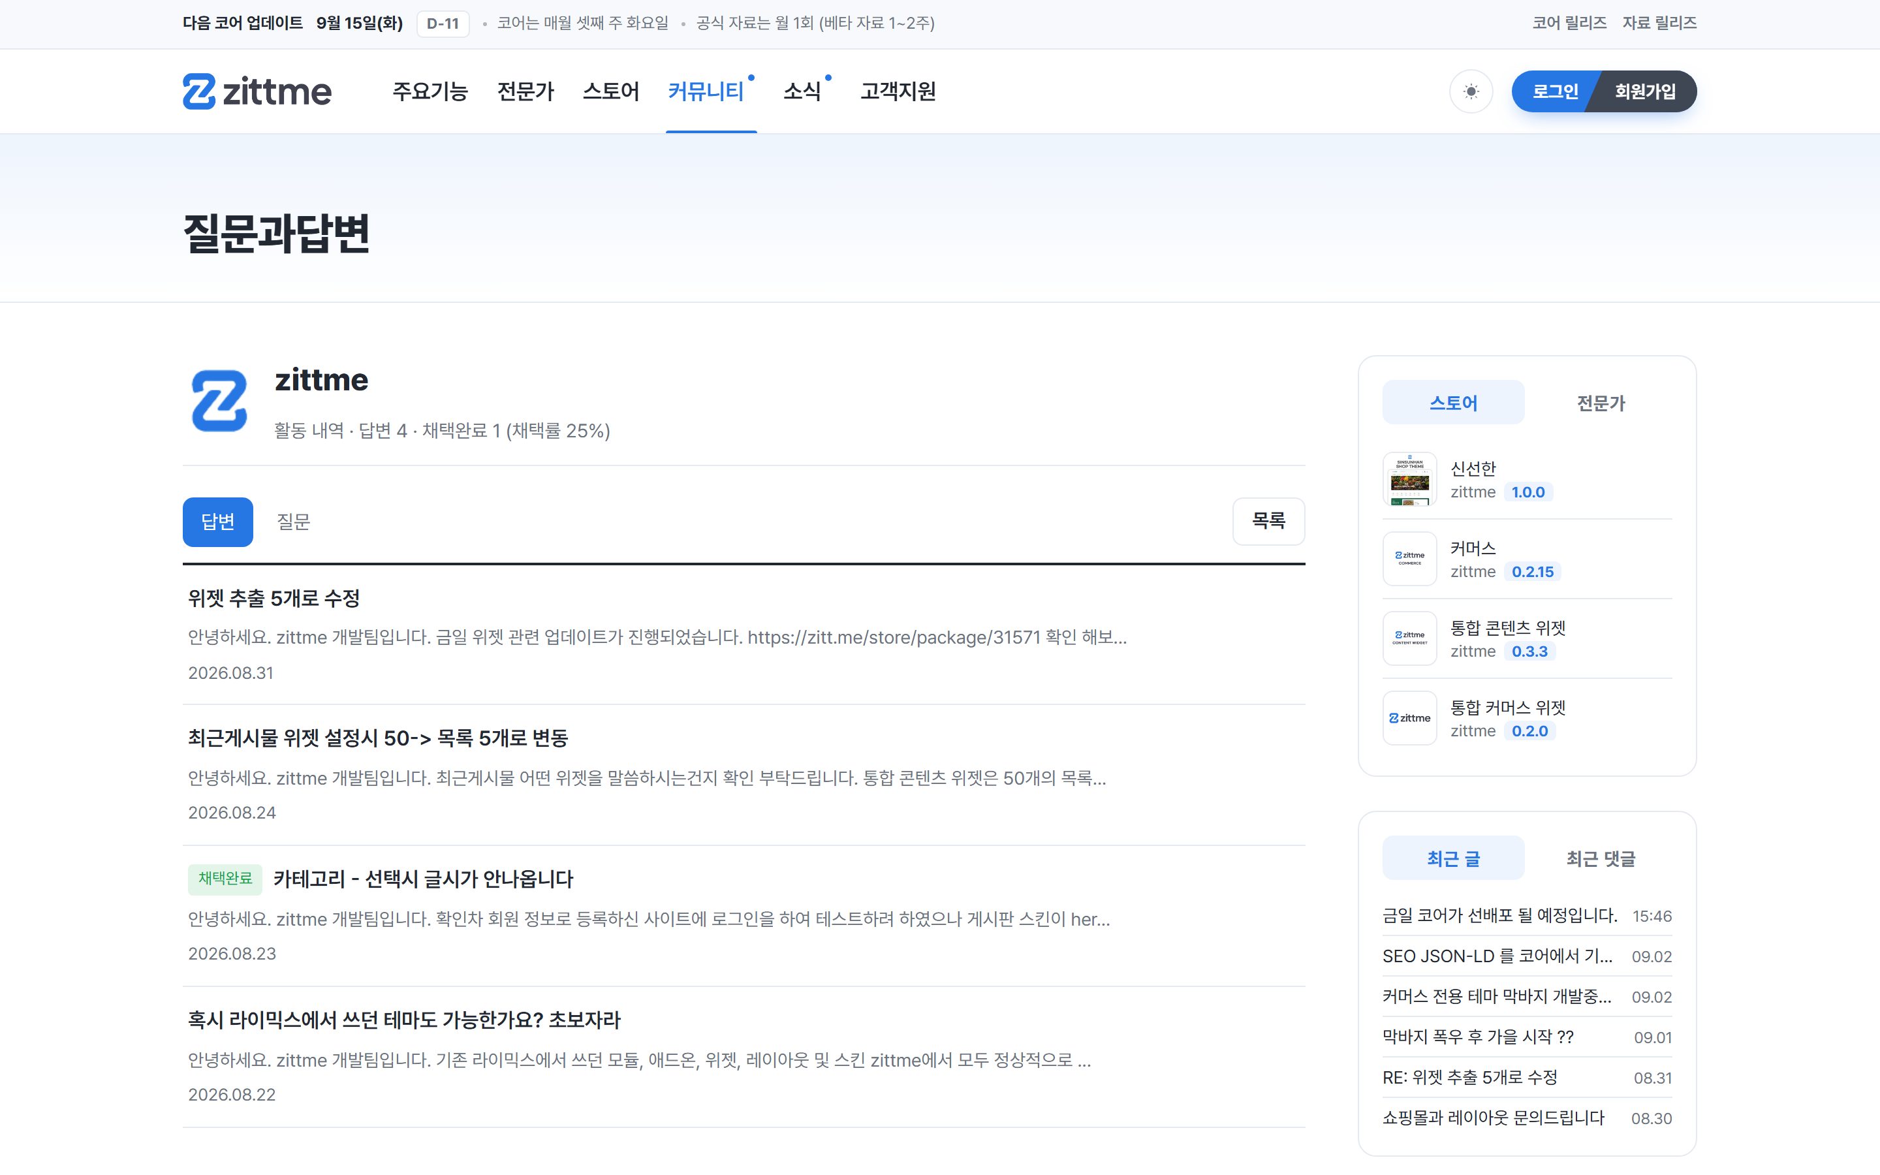This screenshot has height=1175, width=1880.
Task: Click version badge 0.2.15
Action: point(1533,572)
